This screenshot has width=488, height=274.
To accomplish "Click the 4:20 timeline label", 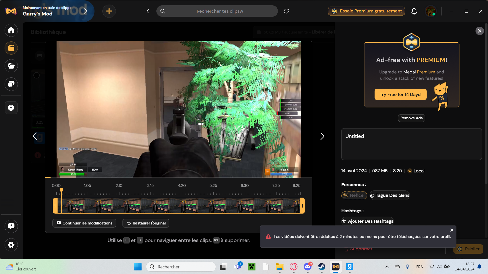I will point(182,186).
